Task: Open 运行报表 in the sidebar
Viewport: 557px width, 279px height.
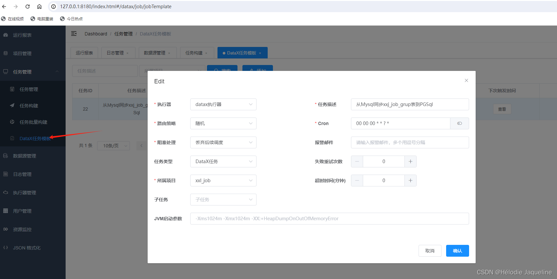Action: click(x=22, y=35)
